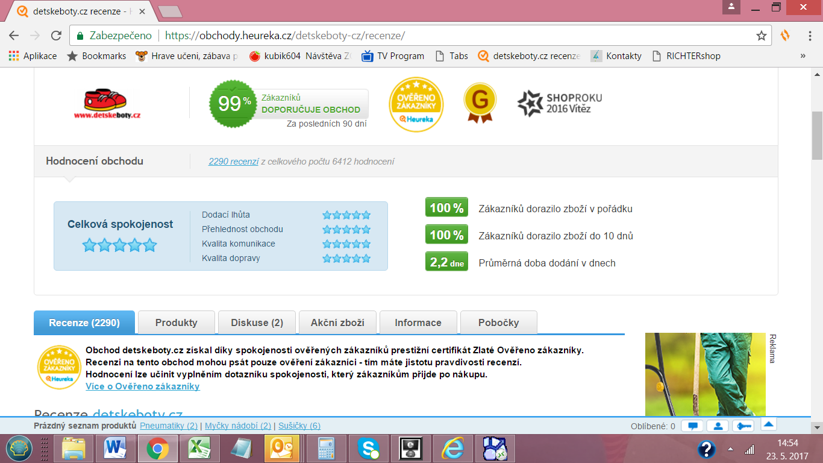The width and height of the screenshot is (823, 463).
Task: Click the Chrome user profile icon in title bar
Action: tap(731, 7)
